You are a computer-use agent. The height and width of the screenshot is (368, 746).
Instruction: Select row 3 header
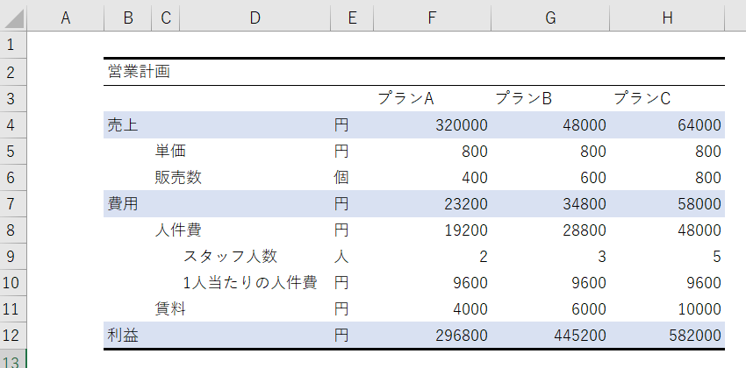[13, 98]
